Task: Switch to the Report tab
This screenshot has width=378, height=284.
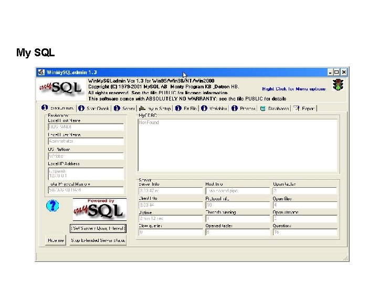Action: click(304, 108)
